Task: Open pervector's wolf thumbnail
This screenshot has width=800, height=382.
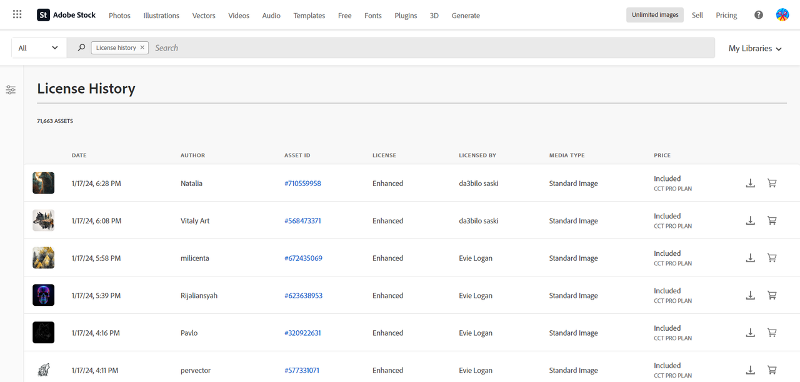Action: [43, 370]
